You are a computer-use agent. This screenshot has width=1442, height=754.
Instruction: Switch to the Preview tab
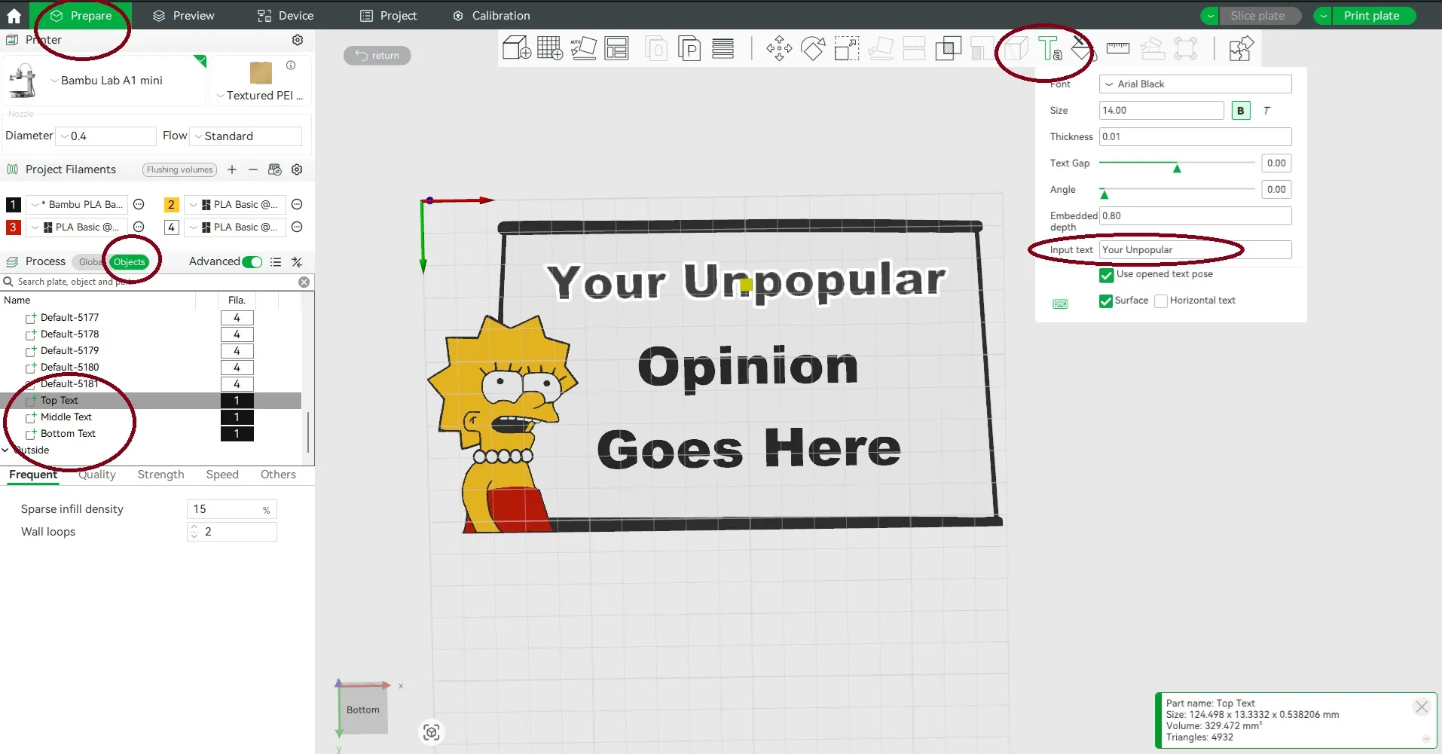pyautogui.click(x=183, y=16)
